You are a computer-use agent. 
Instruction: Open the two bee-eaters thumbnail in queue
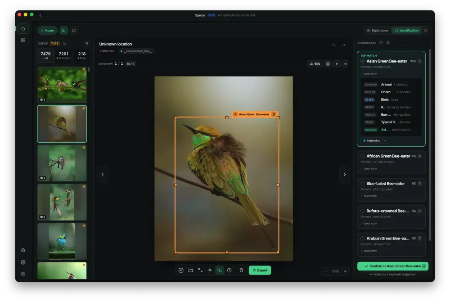pos(62,203)
